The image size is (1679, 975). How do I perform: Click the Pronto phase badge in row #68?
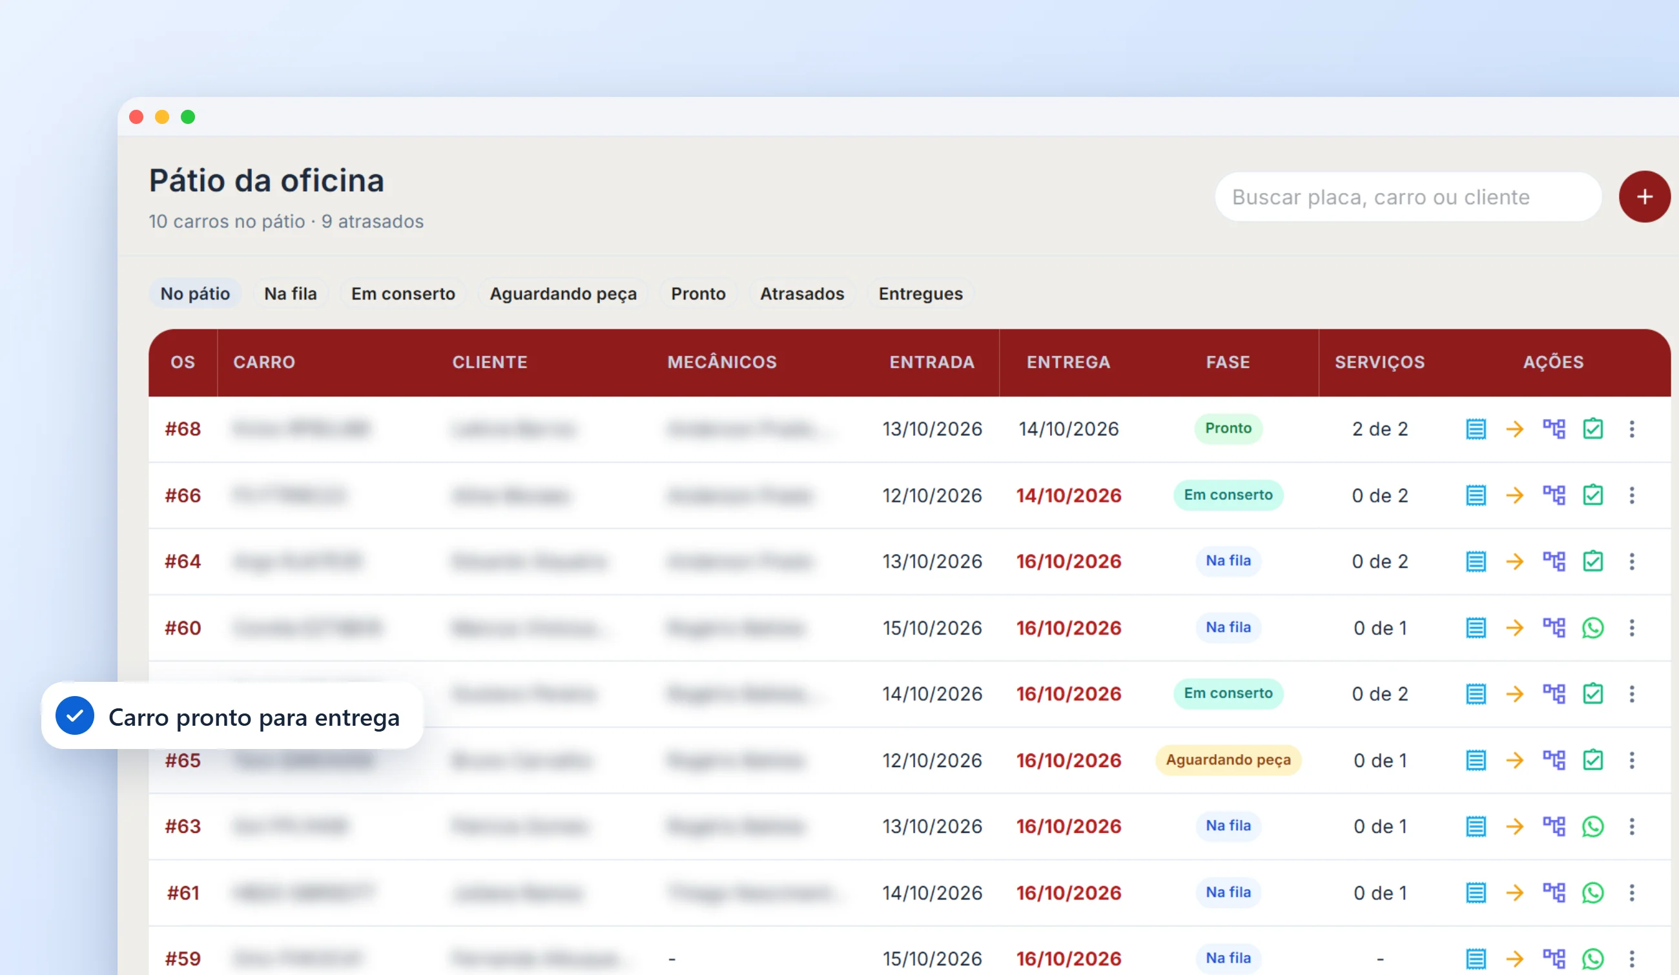1228,428
